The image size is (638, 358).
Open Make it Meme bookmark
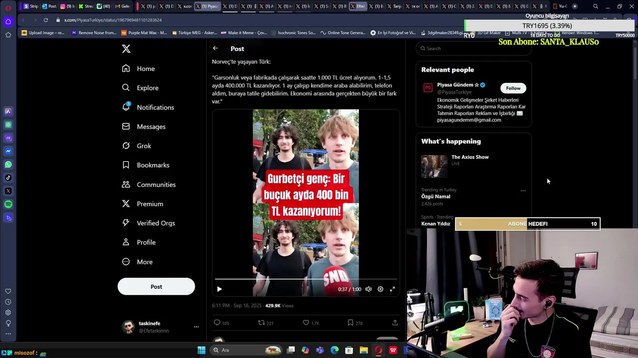(x=244, y=33)
